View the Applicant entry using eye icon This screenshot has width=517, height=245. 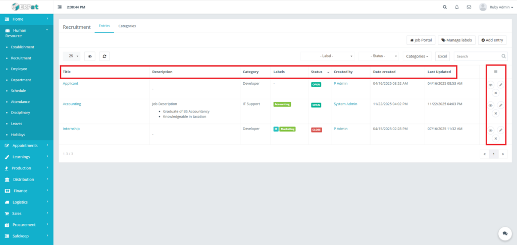coord(490,85)
